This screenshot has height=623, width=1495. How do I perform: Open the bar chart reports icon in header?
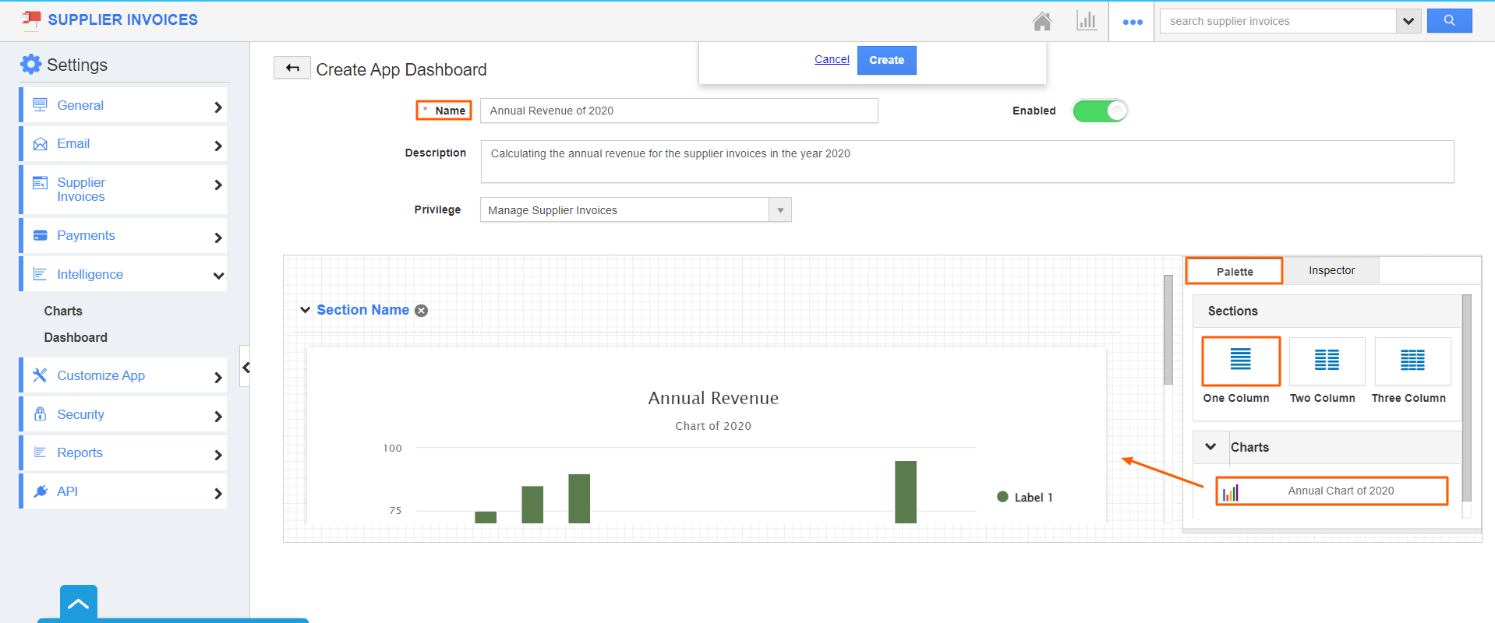point(1087,21)
